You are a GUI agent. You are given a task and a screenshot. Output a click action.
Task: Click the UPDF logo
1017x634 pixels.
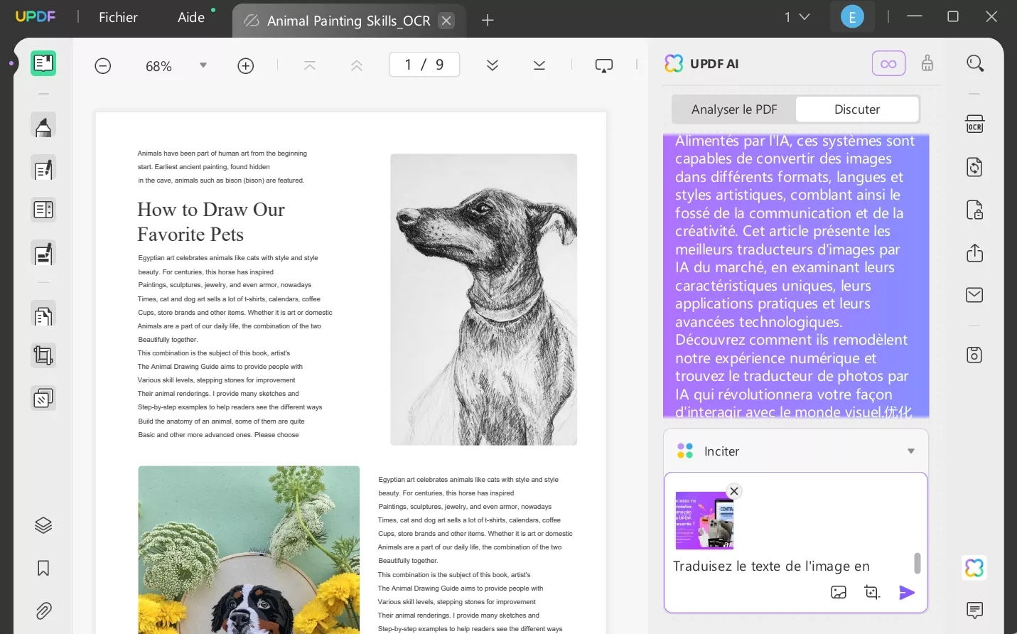coord(36,16)
